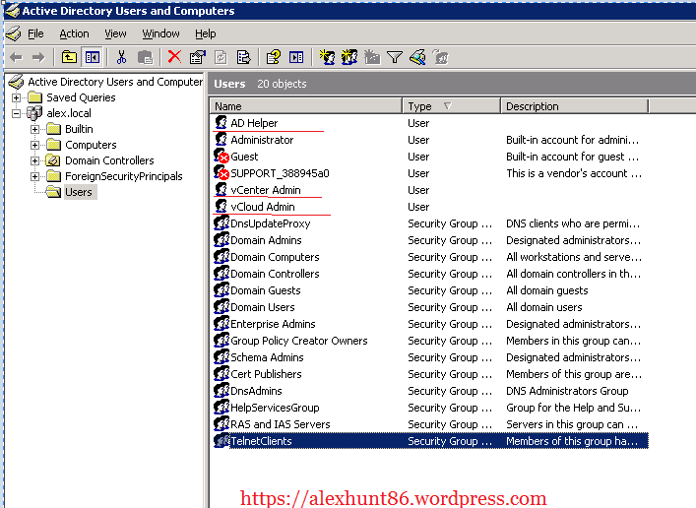This screenshot has width=696, height=508.
Task: Click Create New User toolbar icon
Action: [x=327, y=57]
